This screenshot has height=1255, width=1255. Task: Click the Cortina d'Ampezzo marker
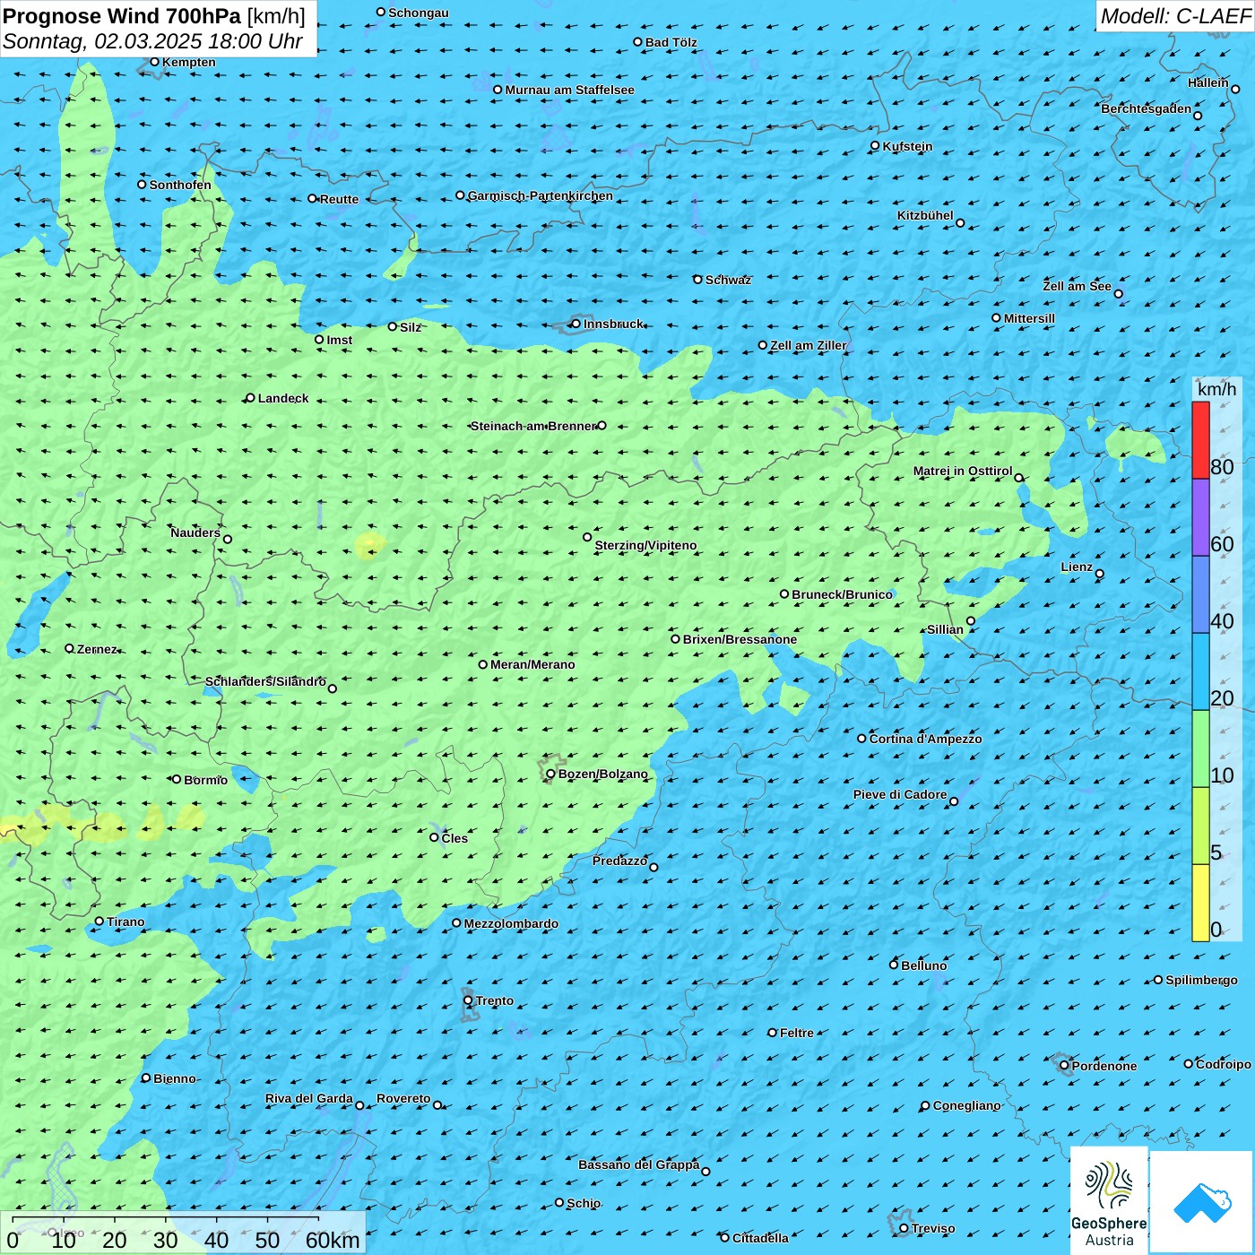tap(861, 739)
